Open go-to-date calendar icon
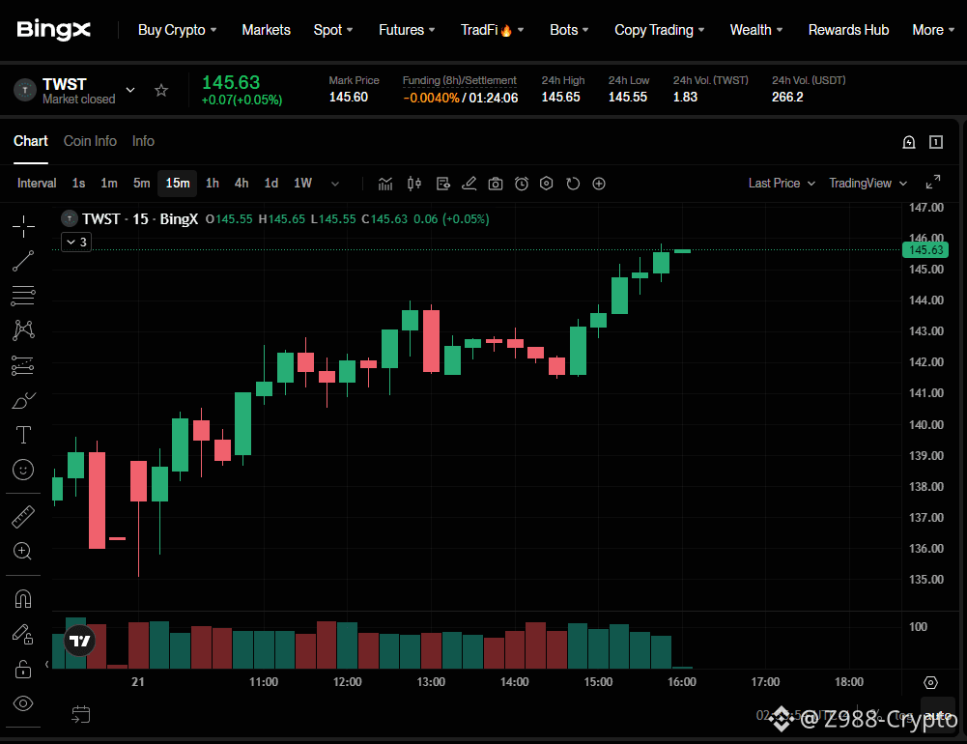 [81, 714]
